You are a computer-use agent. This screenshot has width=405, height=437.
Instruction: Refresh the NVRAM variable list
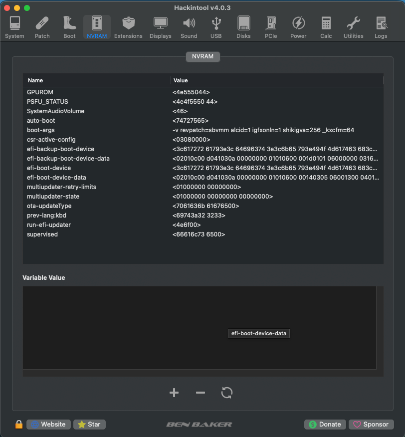[x=226, y=393]
